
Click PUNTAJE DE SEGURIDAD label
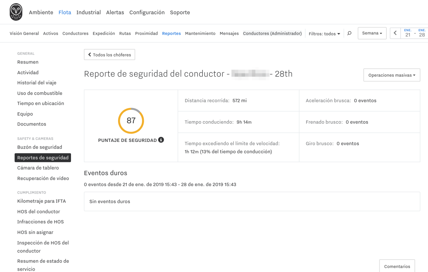(x=127, y=140)
